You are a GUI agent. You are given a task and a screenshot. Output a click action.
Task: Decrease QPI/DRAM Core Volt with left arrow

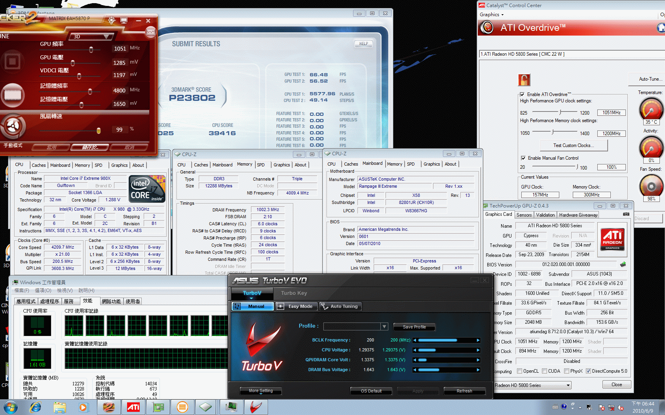pos(415,360)
